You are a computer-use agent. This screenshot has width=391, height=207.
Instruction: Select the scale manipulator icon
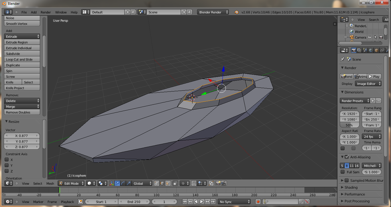click(x=129, y=183)
